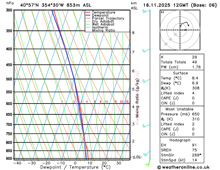The height and width of the screenshot is (170, 220).
Task: Click the '900' pressure axis label
Action: (10, 158)
